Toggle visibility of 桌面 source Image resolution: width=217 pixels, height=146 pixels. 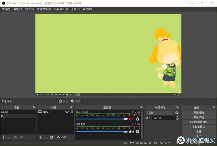(67, 112)
